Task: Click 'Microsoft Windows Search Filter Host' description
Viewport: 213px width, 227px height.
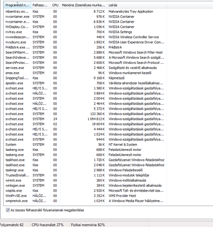Action: pyautogui.click(x=136, y=52)
